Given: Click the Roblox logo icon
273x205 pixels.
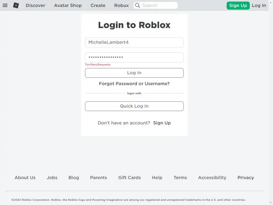Looking at the screenshot, I should (16, 5).
